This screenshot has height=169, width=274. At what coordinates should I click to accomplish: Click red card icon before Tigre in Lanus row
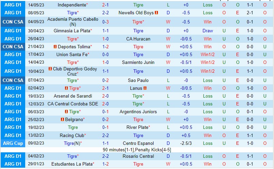coord(66,88)
